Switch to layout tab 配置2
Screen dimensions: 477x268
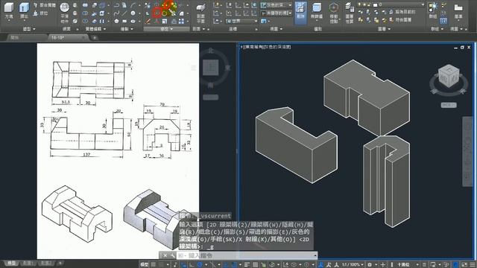click(x=45, y=263)
